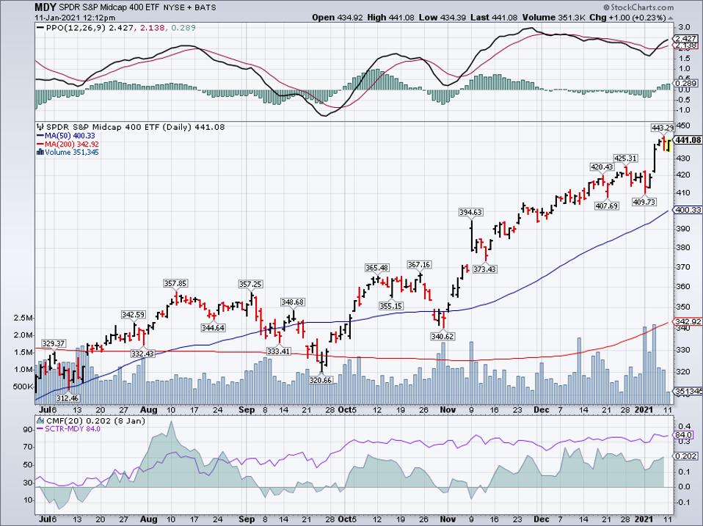This screenshot has width=703, height=526.
Task: Click the Volume 351,345 legend entry
Action: point(68,153)
